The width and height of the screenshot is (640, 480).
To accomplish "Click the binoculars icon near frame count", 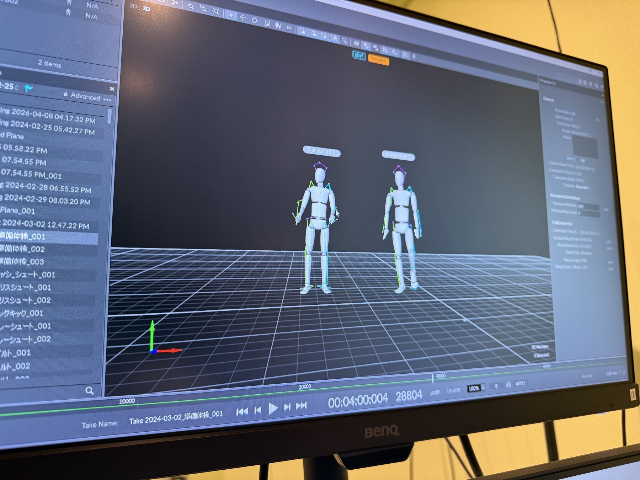I will (x=508, y=384).
